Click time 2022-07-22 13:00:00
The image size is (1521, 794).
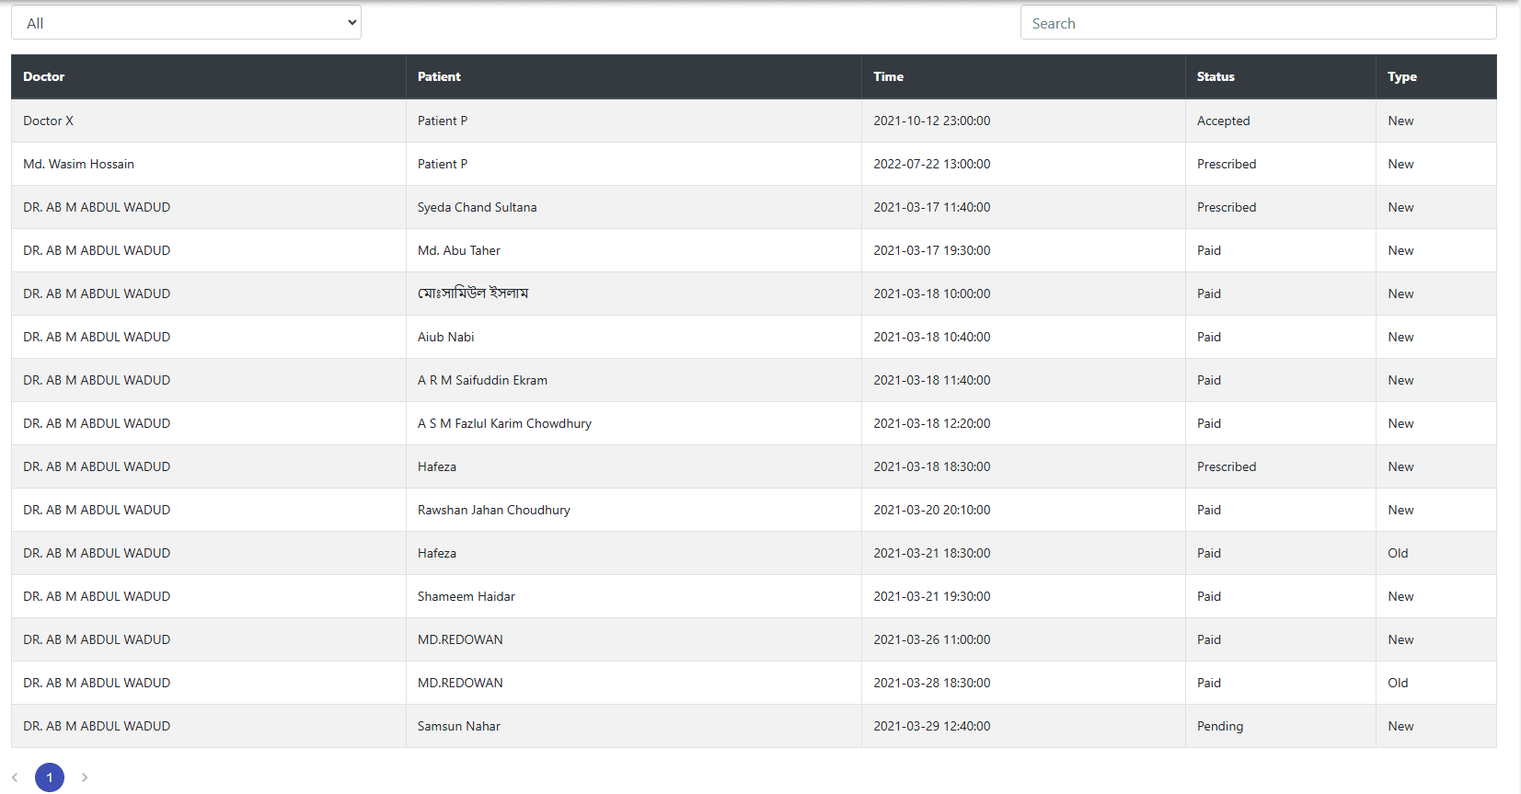tap(931, 164)
